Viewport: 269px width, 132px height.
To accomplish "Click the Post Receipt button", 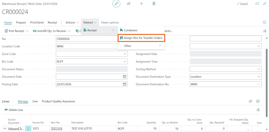I will click(14, 31).
